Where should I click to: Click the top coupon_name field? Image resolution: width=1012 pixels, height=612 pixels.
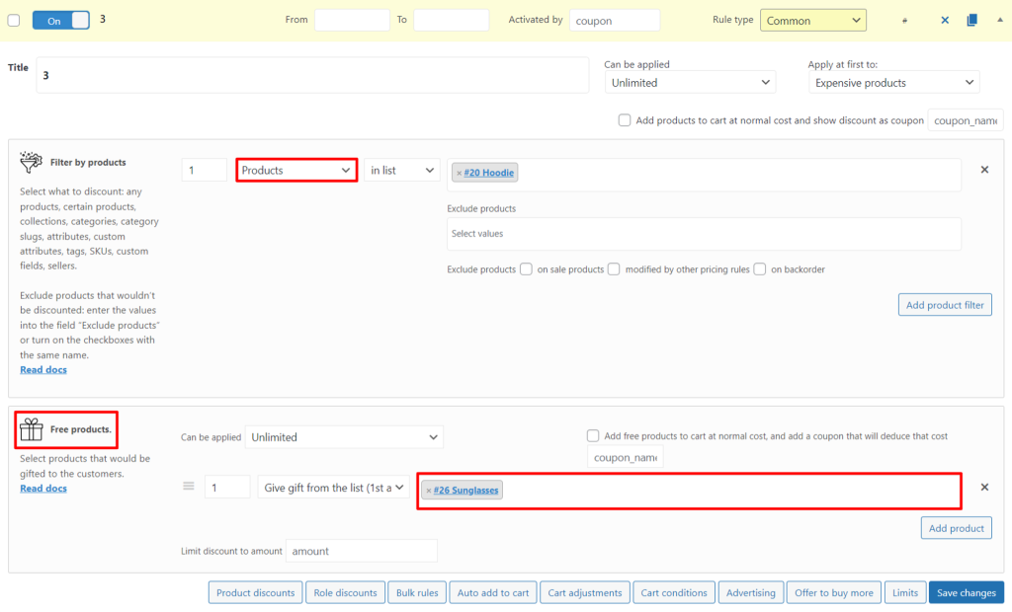coord(966,120)
